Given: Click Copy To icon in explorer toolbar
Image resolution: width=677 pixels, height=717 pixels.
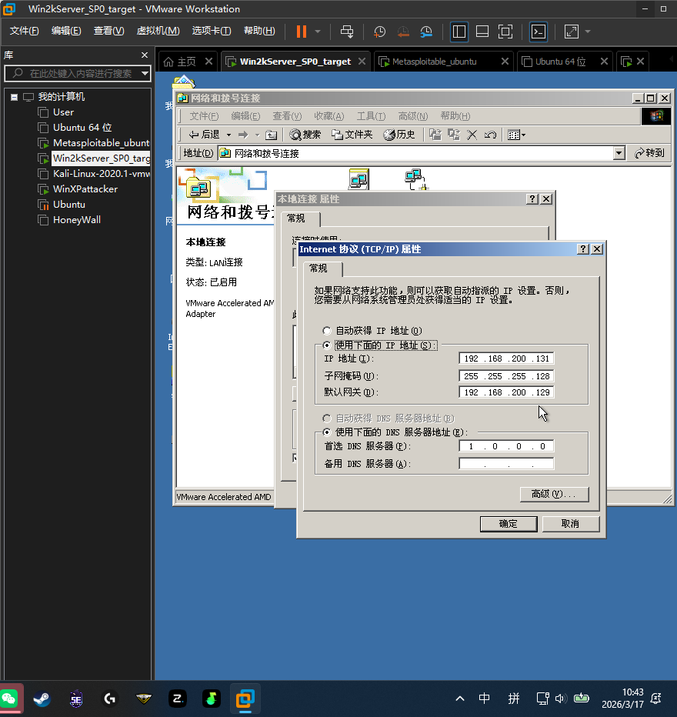Looking at the screenshot, I should [453, 135].
